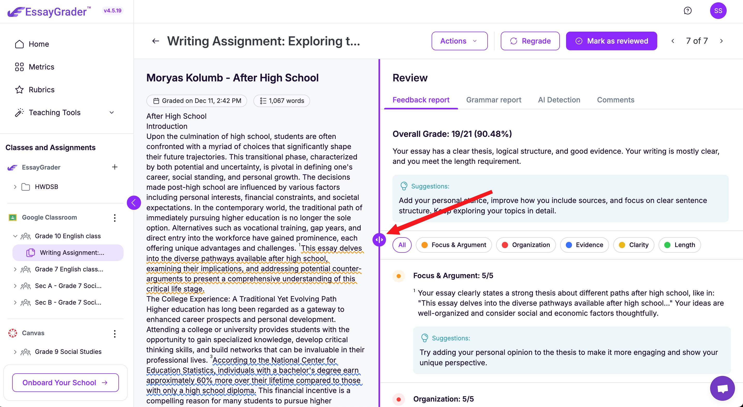Go to next submission arrow

click(721, 41)
